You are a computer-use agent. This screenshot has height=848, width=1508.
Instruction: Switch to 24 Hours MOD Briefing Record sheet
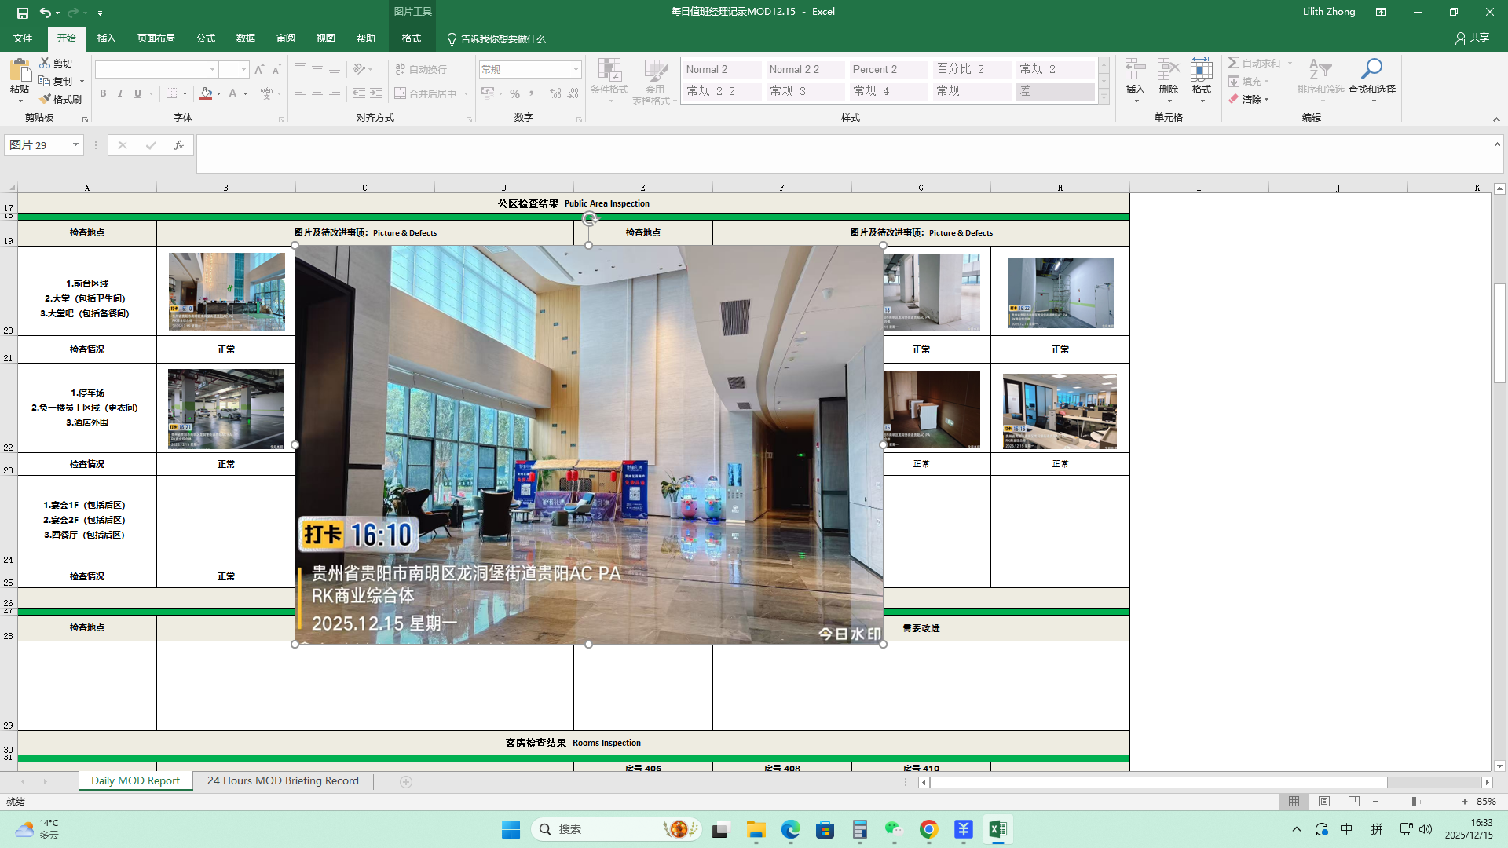pyautogui.click(x=283, y=780)
